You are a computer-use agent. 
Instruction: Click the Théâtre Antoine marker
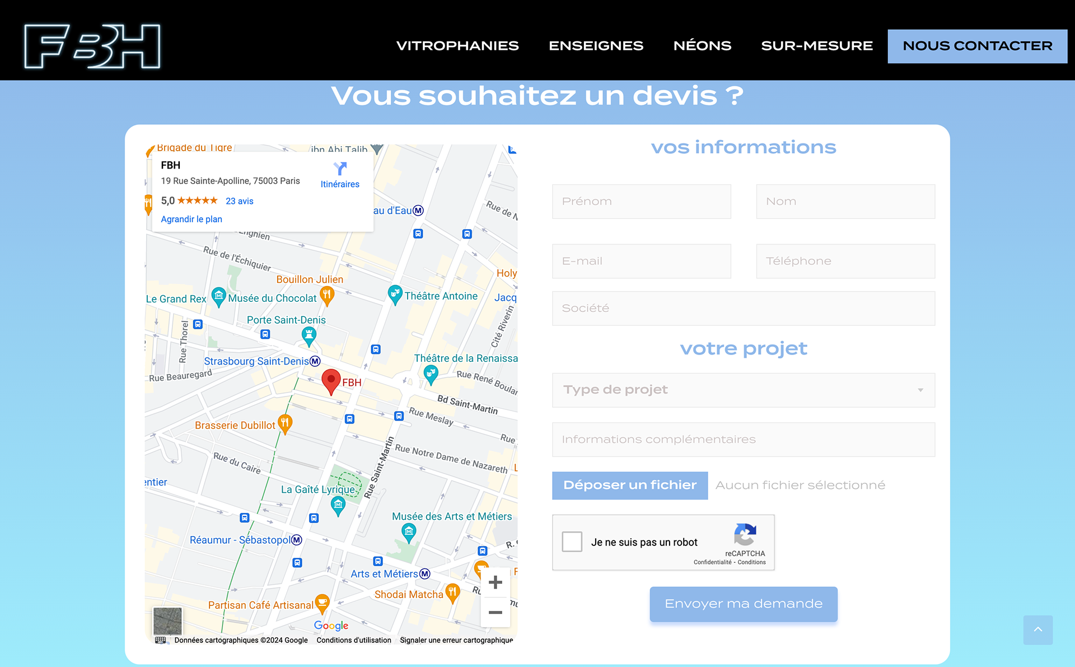click(395, 295)
